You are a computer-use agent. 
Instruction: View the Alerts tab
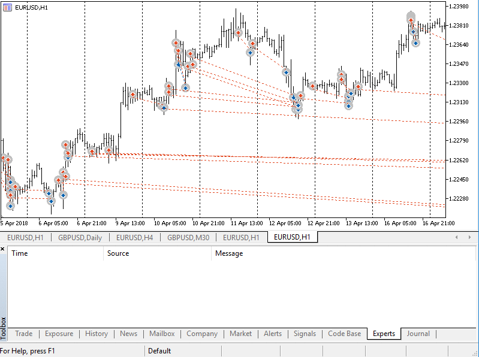click(273, 334)
